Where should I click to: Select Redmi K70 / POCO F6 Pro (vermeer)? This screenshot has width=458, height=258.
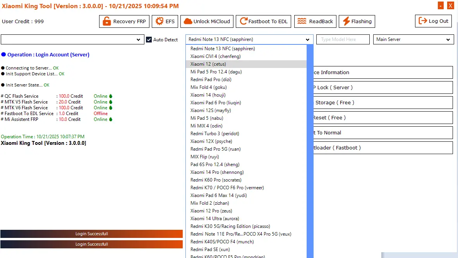coord(246,188)
